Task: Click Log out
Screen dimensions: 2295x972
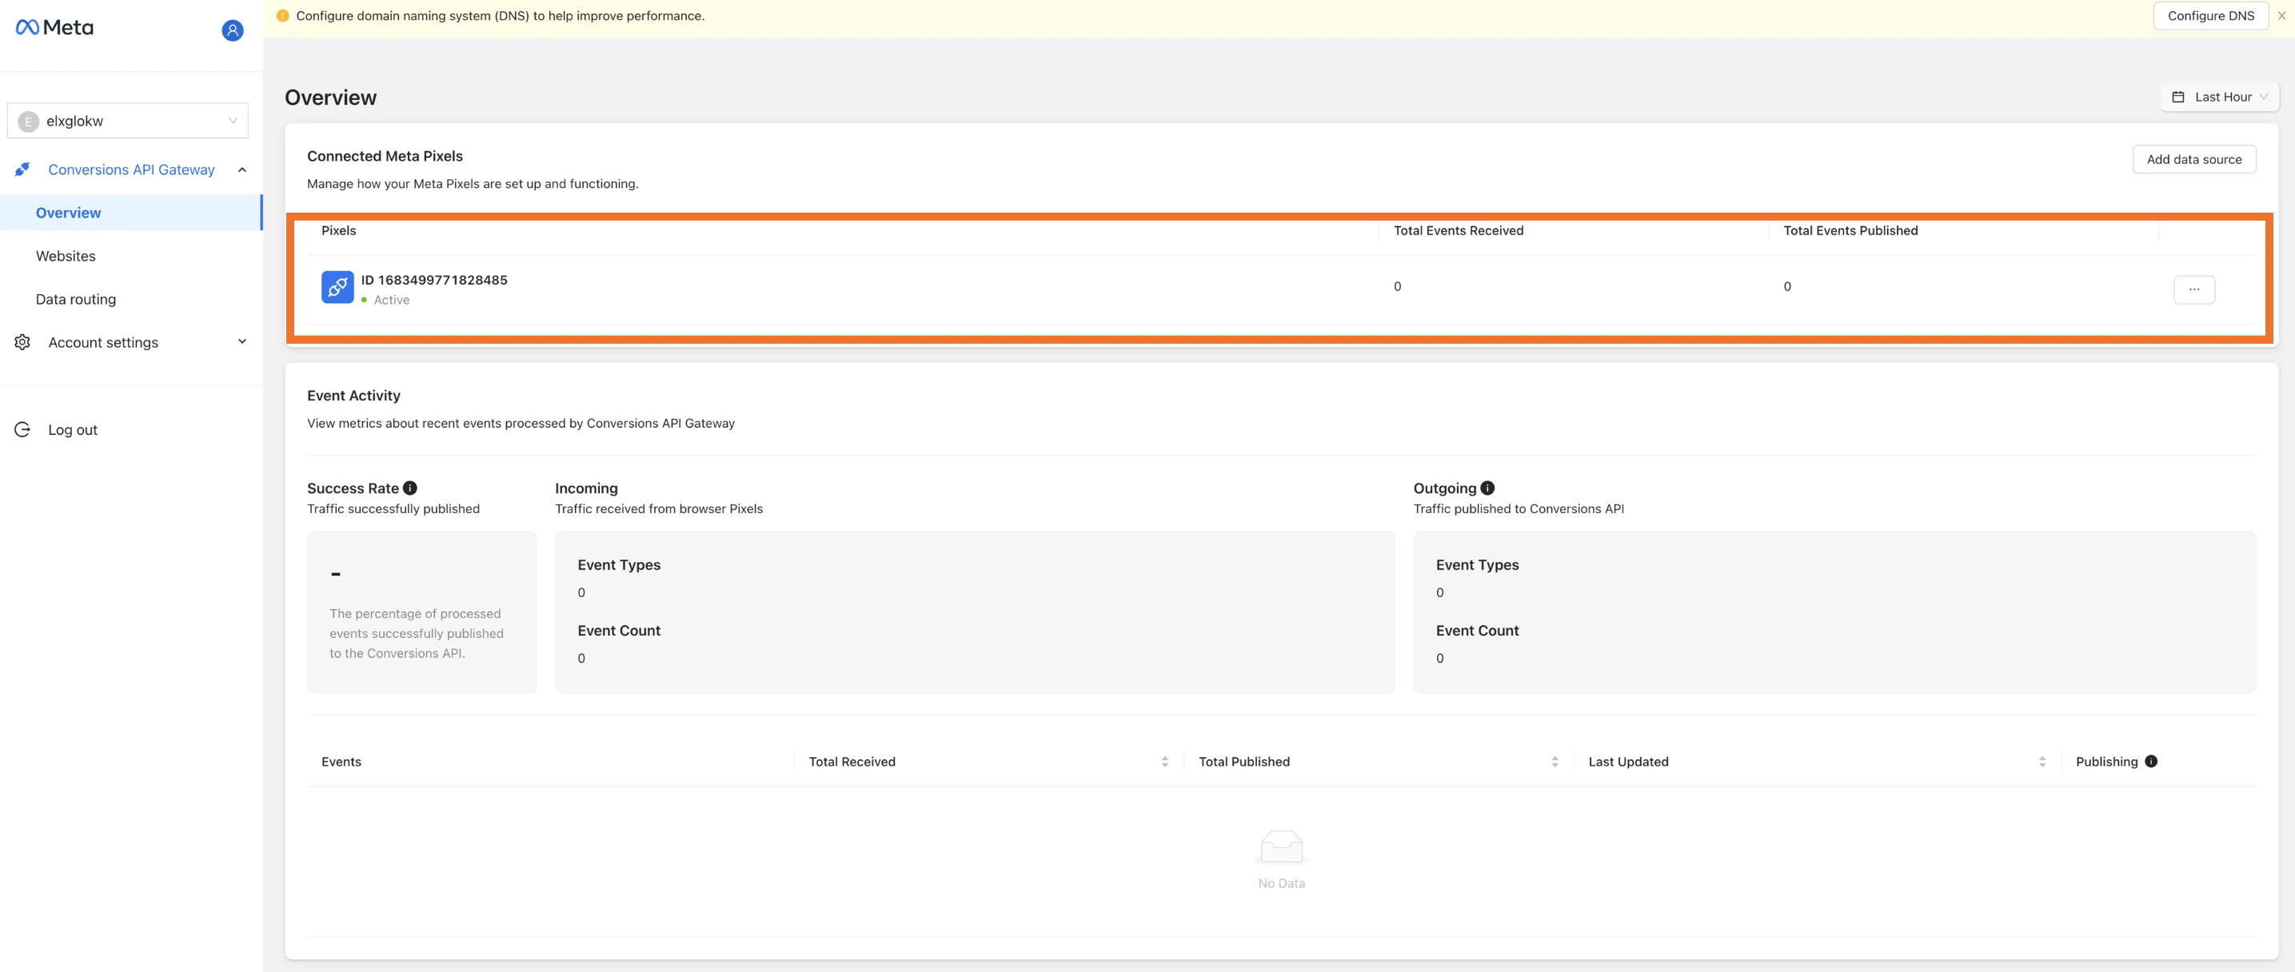Action: click(x=73, y=429)
